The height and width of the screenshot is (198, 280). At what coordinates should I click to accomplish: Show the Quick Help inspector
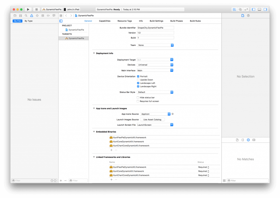[248, 16]
